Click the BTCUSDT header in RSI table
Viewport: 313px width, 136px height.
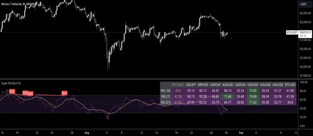tap(178, 85)
